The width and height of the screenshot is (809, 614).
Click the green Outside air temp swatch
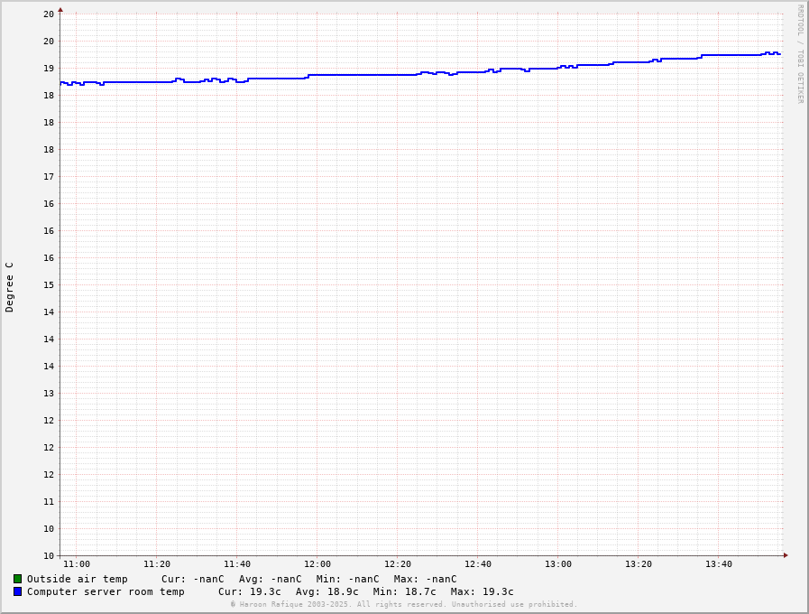click(x=17, y=579)
